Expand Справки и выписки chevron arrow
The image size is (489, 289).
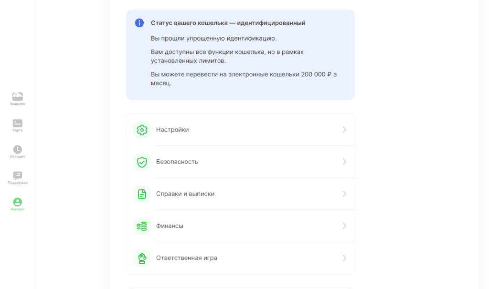[x=344, y=194]
